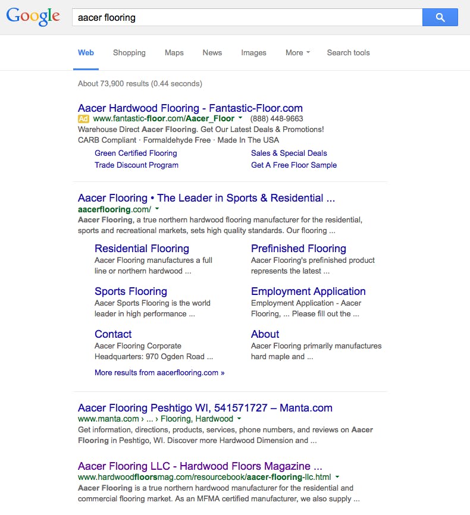This screenshot has height=515, width=470.
Task: Open the dropdown arrow beside the manta.com URL
Action: click(239, 418)
